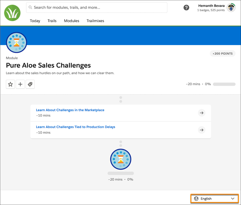Click the header progress bar at 0%
Screen dimensions: 241x205
224,84
